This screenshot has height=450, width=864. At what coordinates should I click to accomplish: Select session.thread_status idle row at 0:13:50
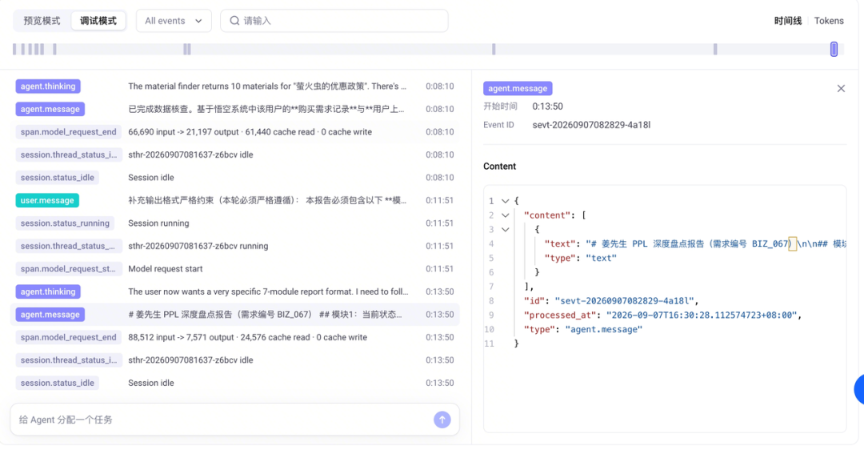234,360
